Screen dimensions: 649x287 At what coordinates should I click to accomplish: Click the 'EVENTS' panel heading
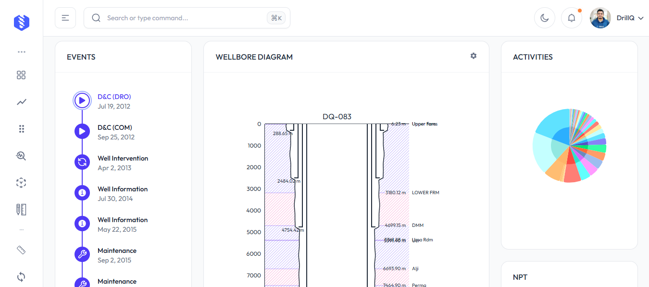81,57
